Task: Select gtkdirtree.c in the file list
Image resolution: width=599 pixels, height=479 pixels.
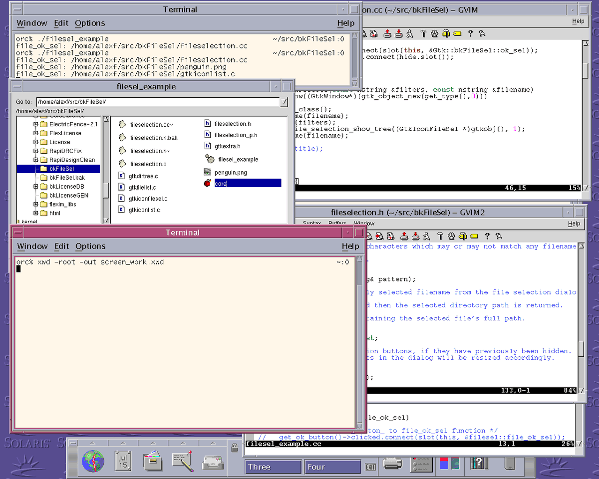Action: pos(143,176)
